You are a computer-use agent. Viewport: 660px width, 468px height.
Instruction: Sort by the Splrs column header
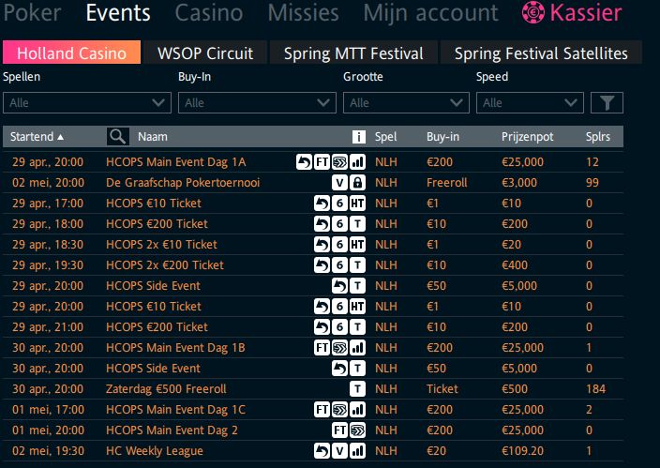point(598,137)
